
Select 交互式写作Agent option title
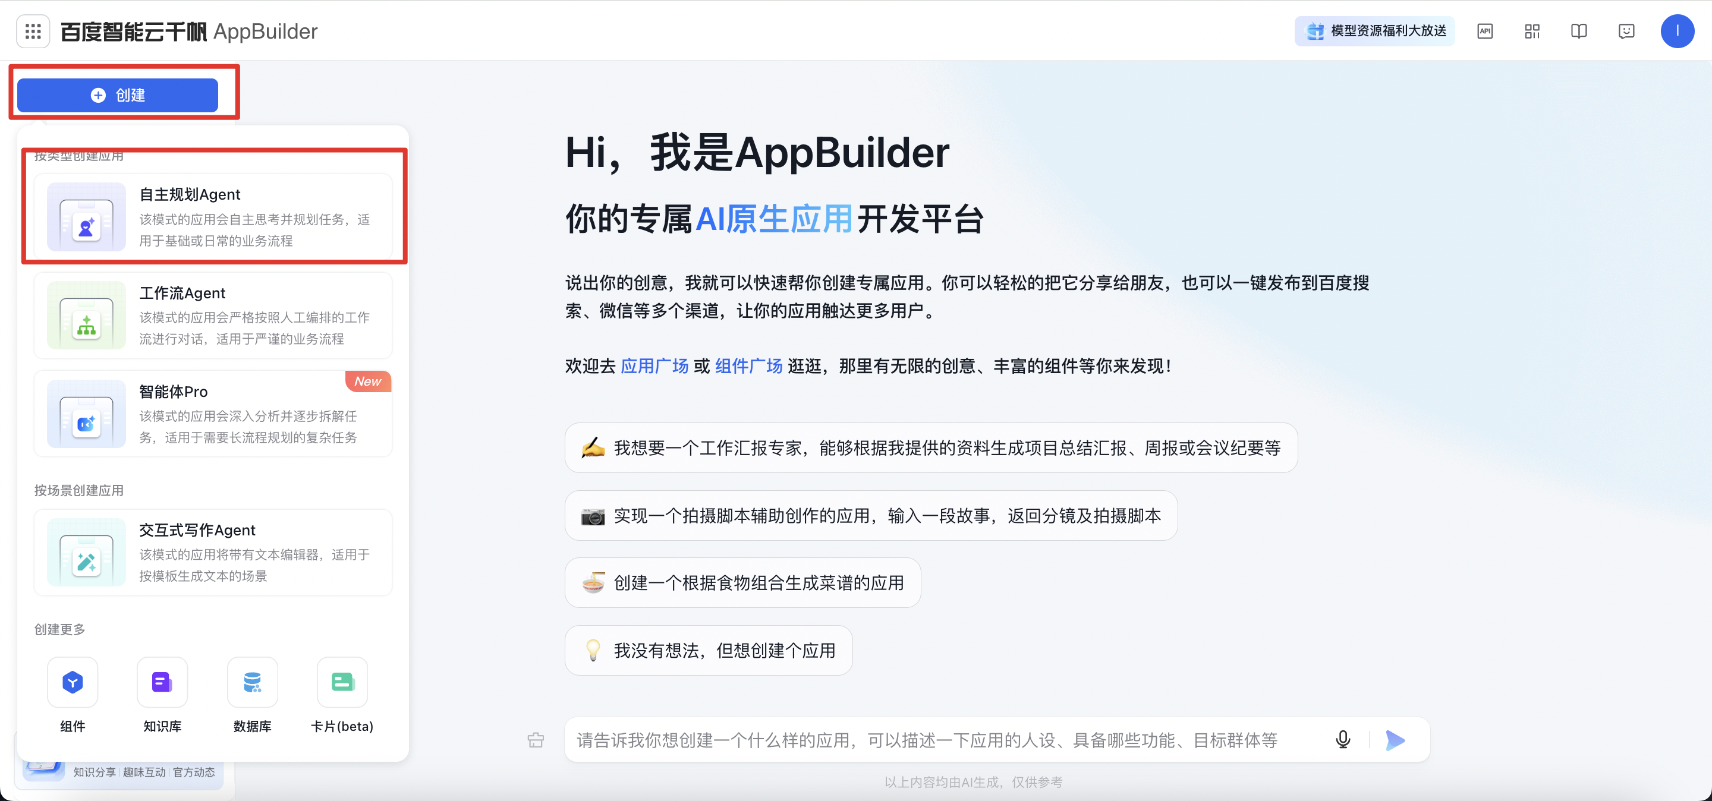(197, 530)
